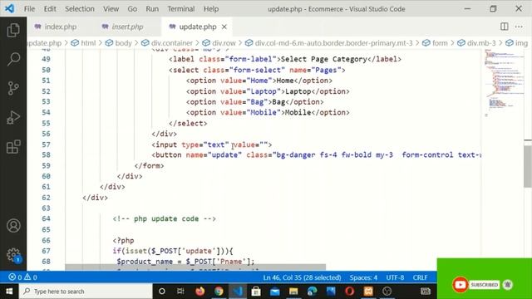Click the code minimap preview
Image resolution: width=532 pixels, height=299 pixels.
(x=504, y=83)
